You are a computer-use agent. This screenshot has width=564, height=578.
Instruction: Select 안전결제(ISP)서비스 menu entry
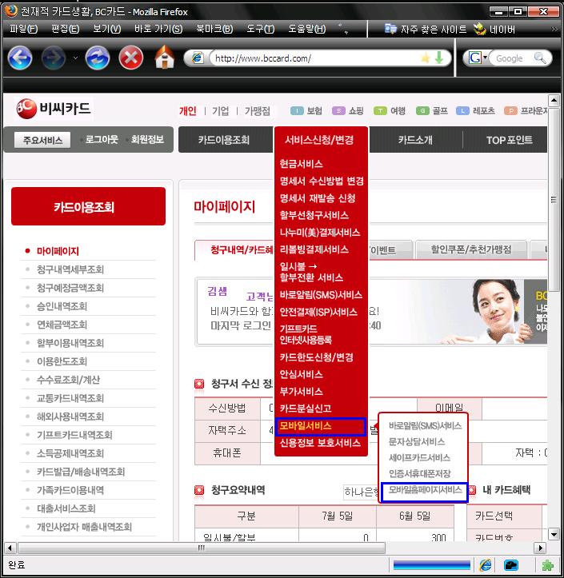(318, 313)
